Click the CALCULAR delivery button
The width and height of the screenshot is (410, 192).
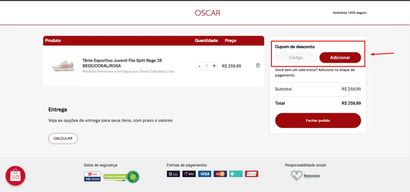pos(63,138)
